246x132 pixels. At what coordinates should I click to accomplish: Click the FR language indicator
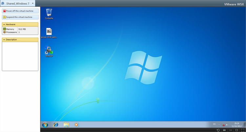(x=214, y=124)
